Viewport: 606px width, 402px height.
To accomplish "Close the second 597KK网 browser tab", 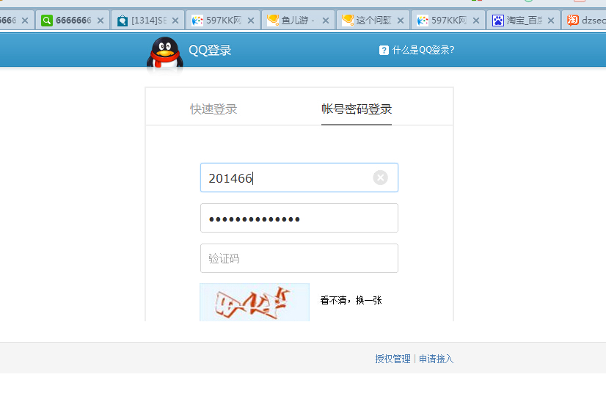I will (x=476, y=21).
